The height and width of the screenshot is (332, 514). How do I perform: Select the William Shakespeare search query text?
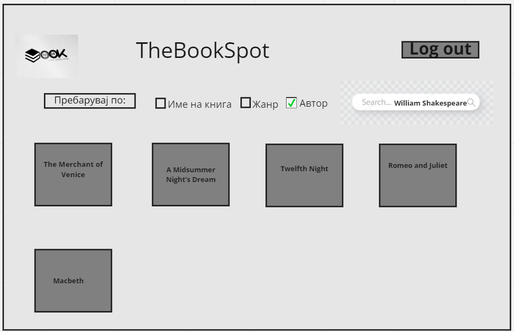[430, 103]
